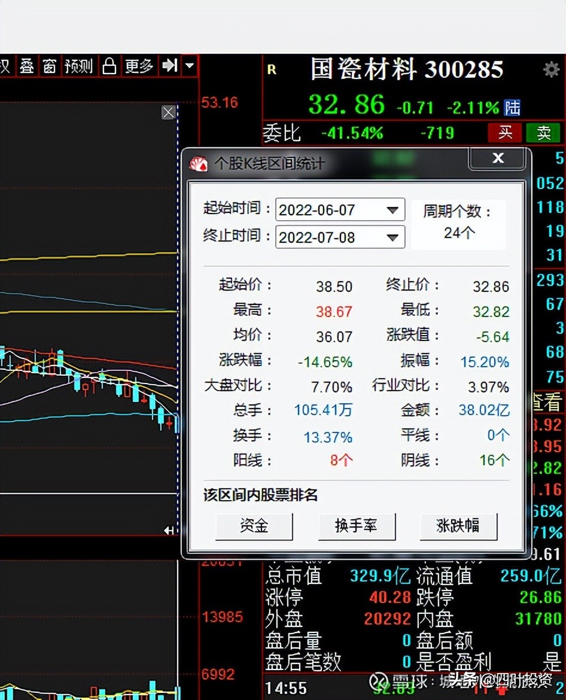
Task: Click the 是否盈利 row label
Action: (454, 662)
